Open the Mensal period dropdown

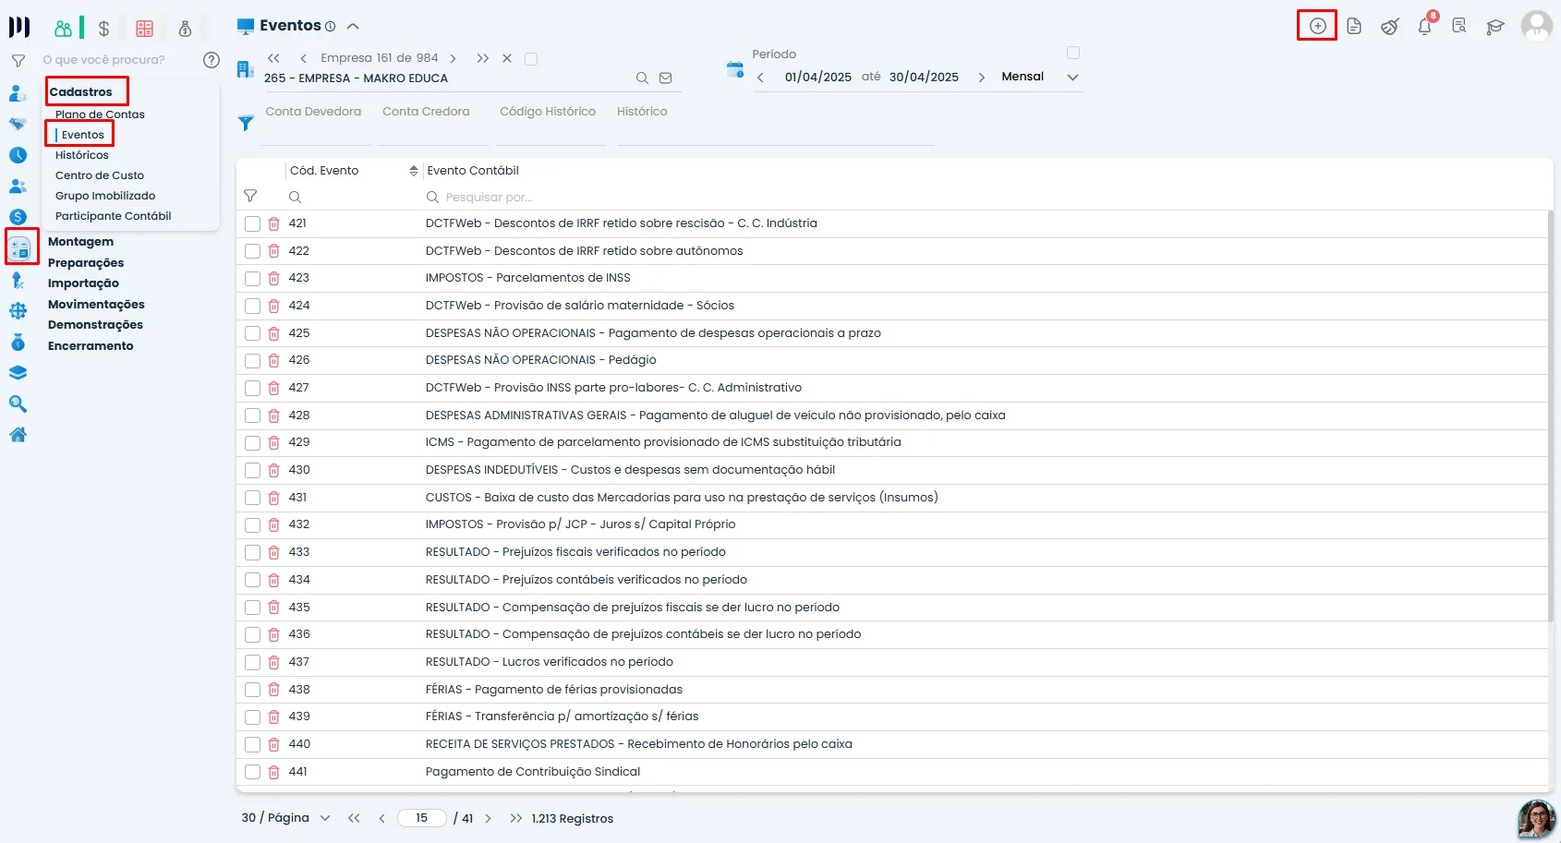pos(1039,77)
